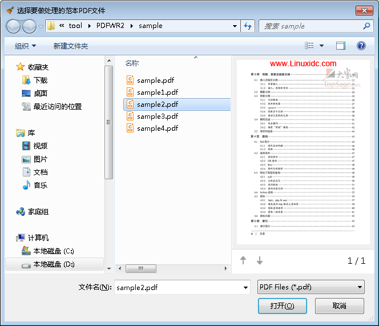Open 本地磁盘 (C:)
This screenshot has height=326, width=379.
coord(54,251)
